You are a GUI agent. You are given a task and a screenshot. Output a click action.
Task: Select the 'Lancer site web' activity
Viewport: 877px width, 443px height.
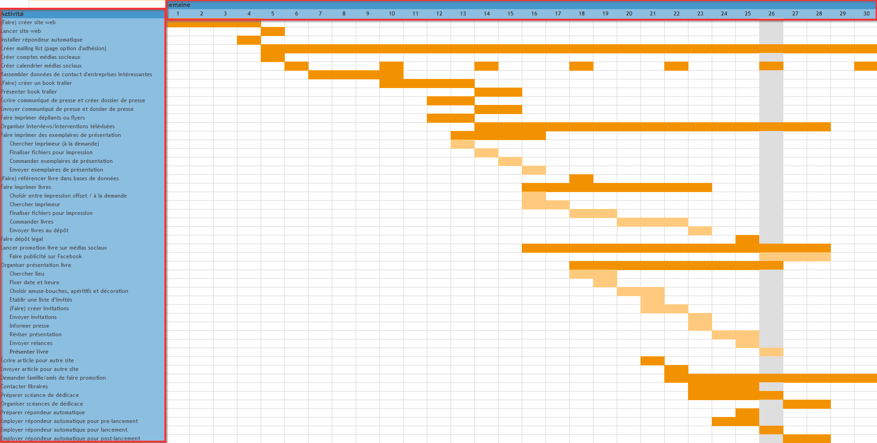83,31
